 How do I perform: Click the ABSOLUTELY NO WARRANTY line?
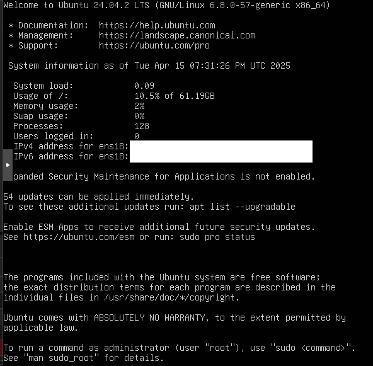pos(175,317)
